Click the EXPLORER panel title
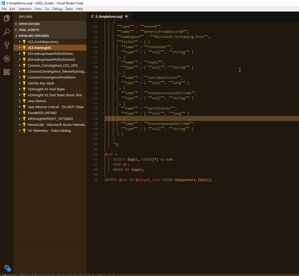The height and width of the screenshot is (276, 299). click(25, 17)
